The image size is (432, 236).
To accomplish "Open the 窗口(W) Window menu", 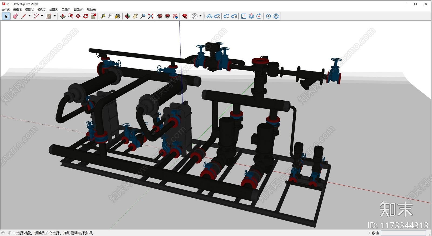I will (x=79, y=9).
